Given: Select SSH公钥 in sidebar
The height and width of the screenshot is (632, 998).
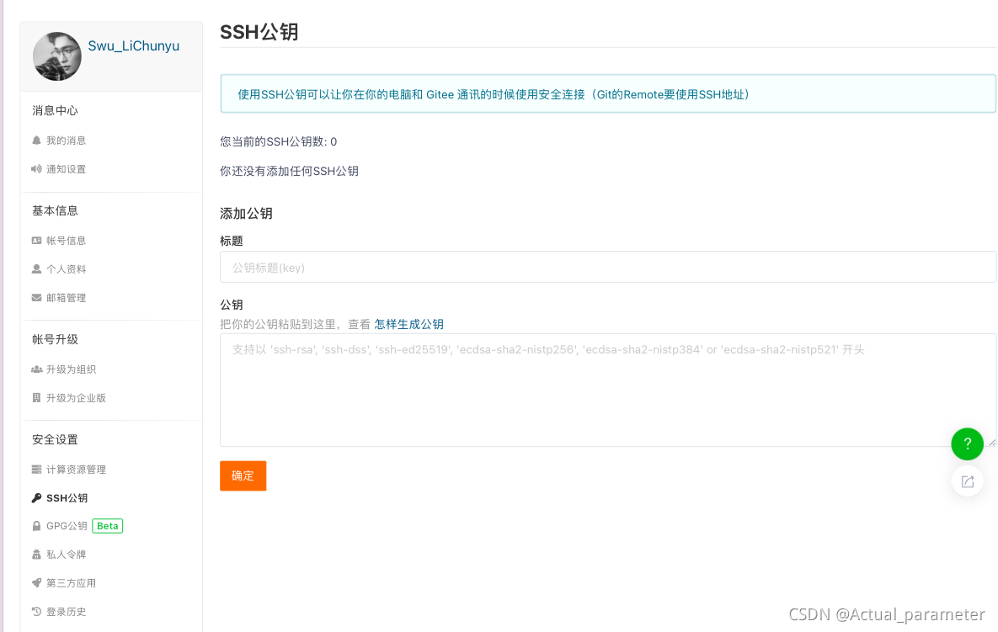Looking at the screenshot, I should click(x=67, y=498).
